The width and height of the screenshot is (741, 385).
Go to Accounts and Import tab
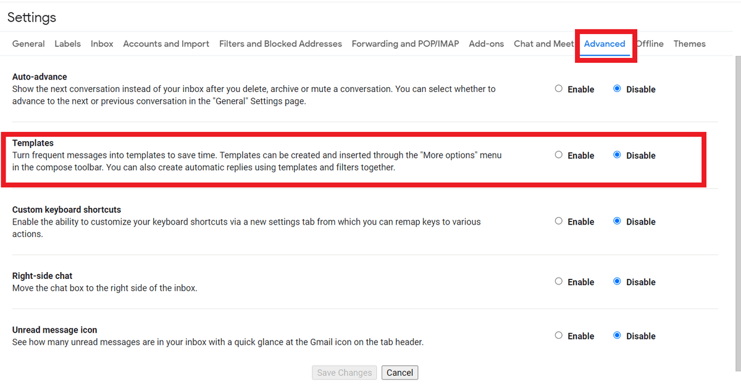point(166,44)
